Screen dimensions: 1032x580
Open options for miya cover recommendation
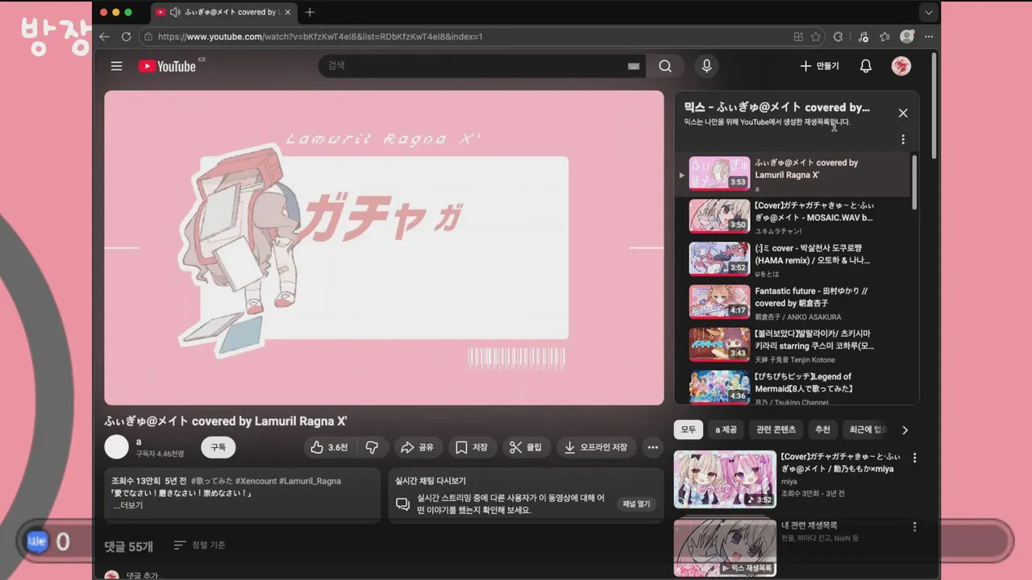[x=914, y=458]
